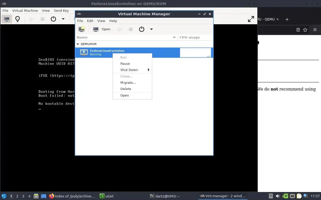Viewport: 321px width, 200px height.
Task: Switch to dartz@VM3 terminal taskbar item
Action: coord(165,196)
